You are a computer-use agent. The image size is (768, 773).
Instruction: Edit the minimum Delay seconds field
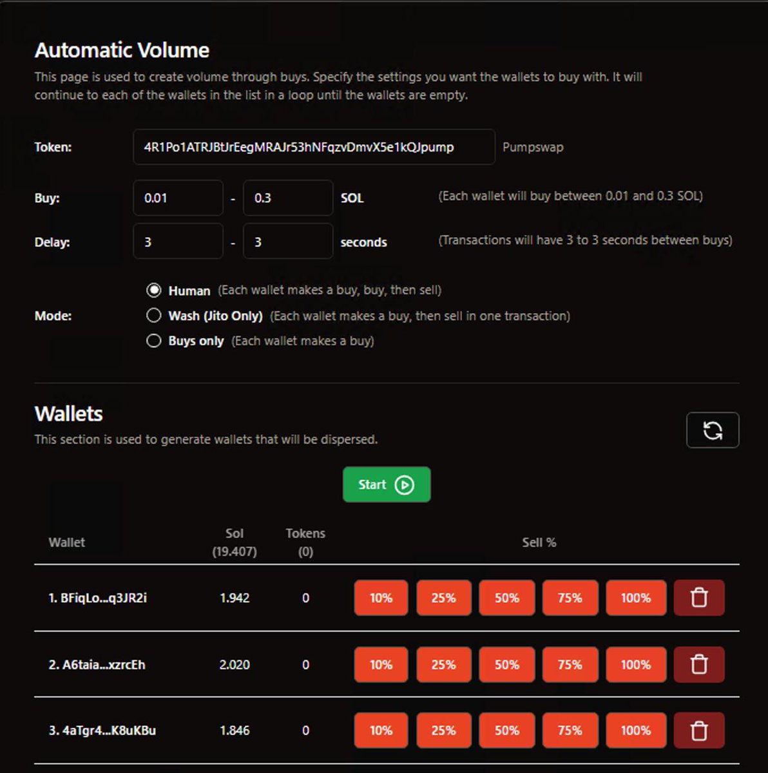tap(178, 242)
